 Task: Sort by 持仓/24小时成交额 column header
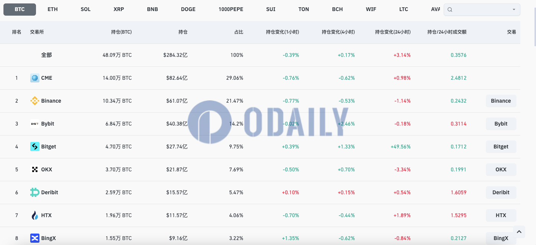[447, 32]
